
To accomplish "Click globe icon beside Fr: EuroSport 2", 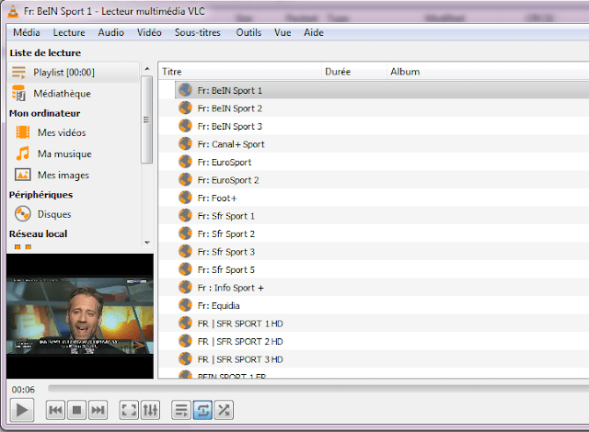I will 185,179.
